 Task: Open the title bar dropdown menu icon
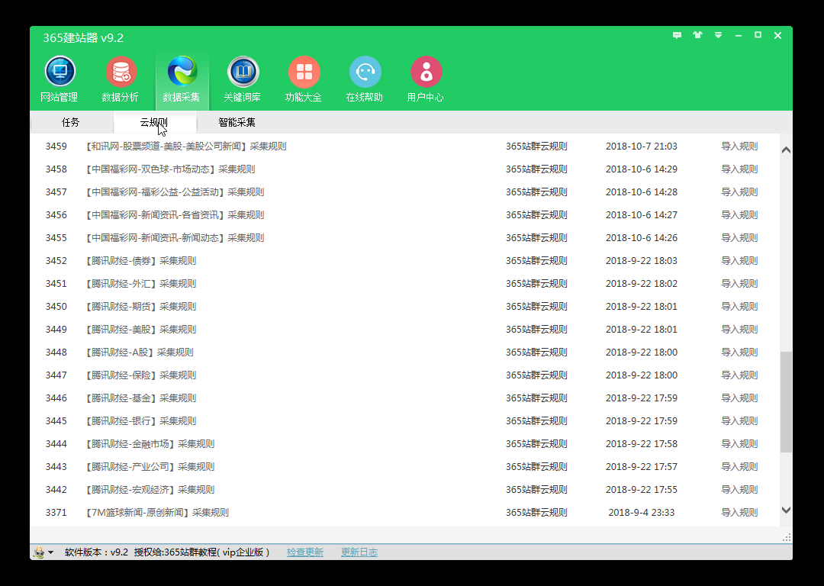(718, 35)
